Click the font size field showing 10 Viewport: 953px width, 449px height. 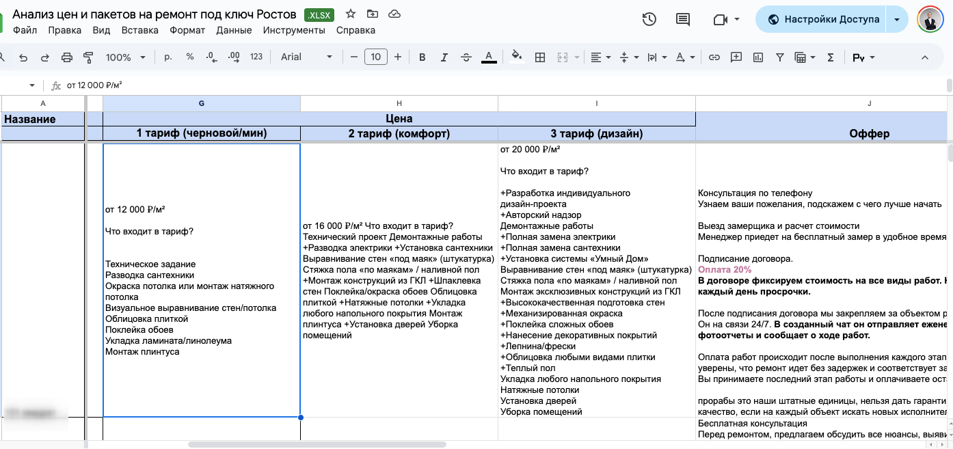click(376, 57)
